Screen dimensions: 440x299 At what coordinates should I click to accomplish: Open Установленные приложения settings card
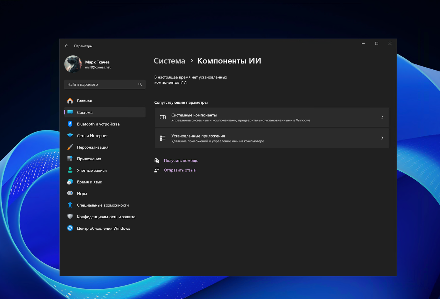(272, 138)
